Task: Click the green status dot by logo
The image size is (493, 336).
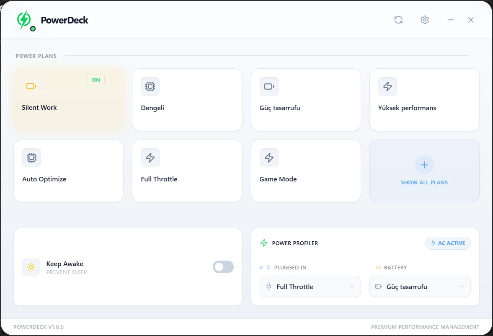Action: click(33, 28)
